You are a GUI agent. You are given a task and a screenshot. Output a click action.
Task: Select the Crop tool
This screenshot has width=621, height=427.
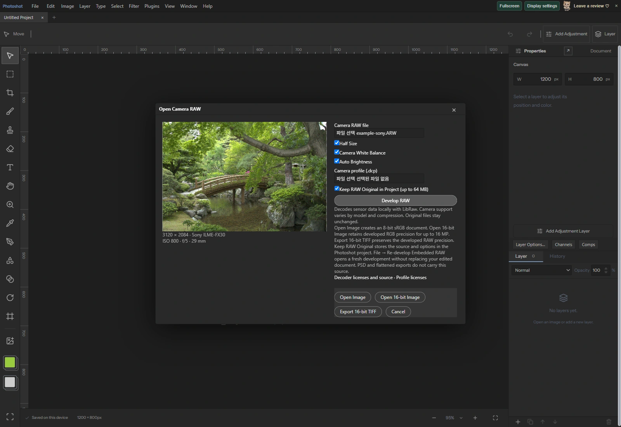pyautogui.click(x=10, y=93)
